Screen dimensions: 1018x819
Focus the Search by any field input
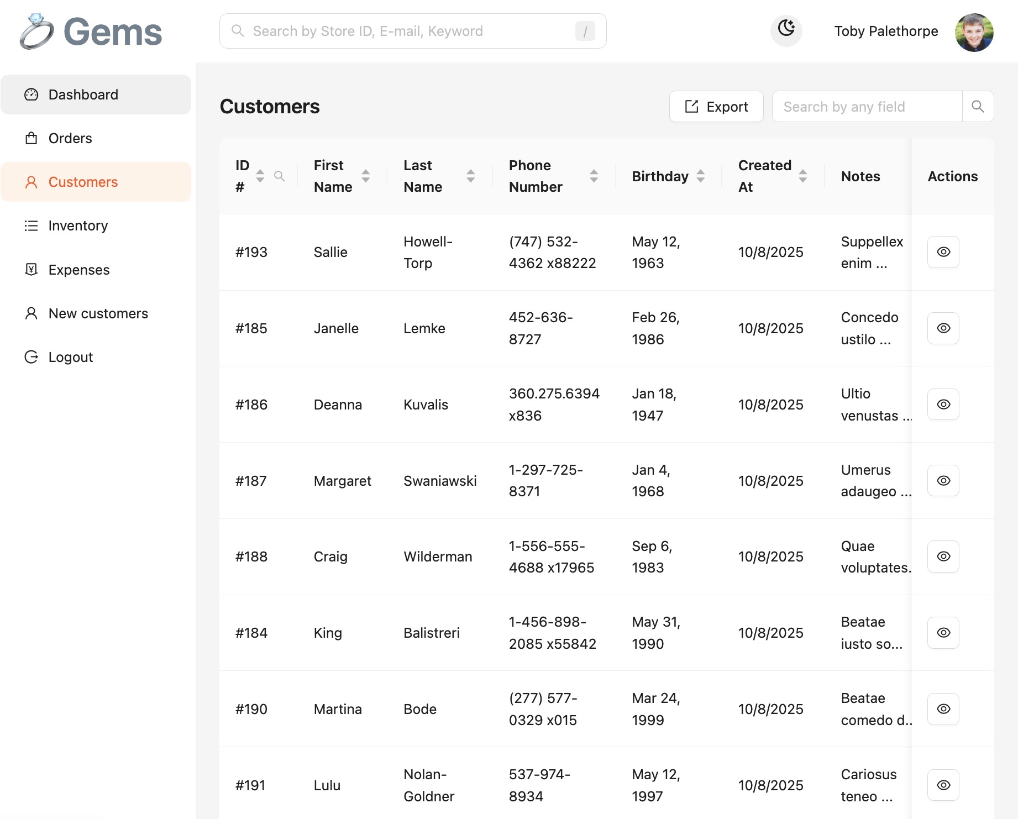[867, 107]
